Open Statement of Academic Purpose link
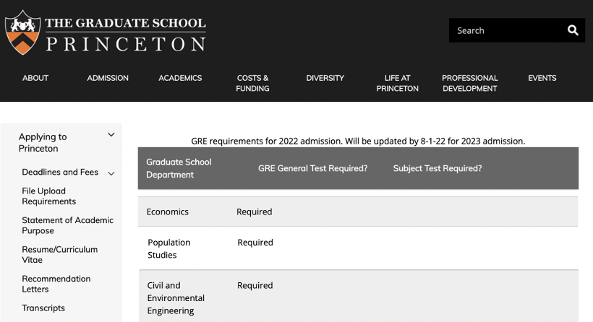This screenshot has width=593, height=322. click(x=68, y=225)
